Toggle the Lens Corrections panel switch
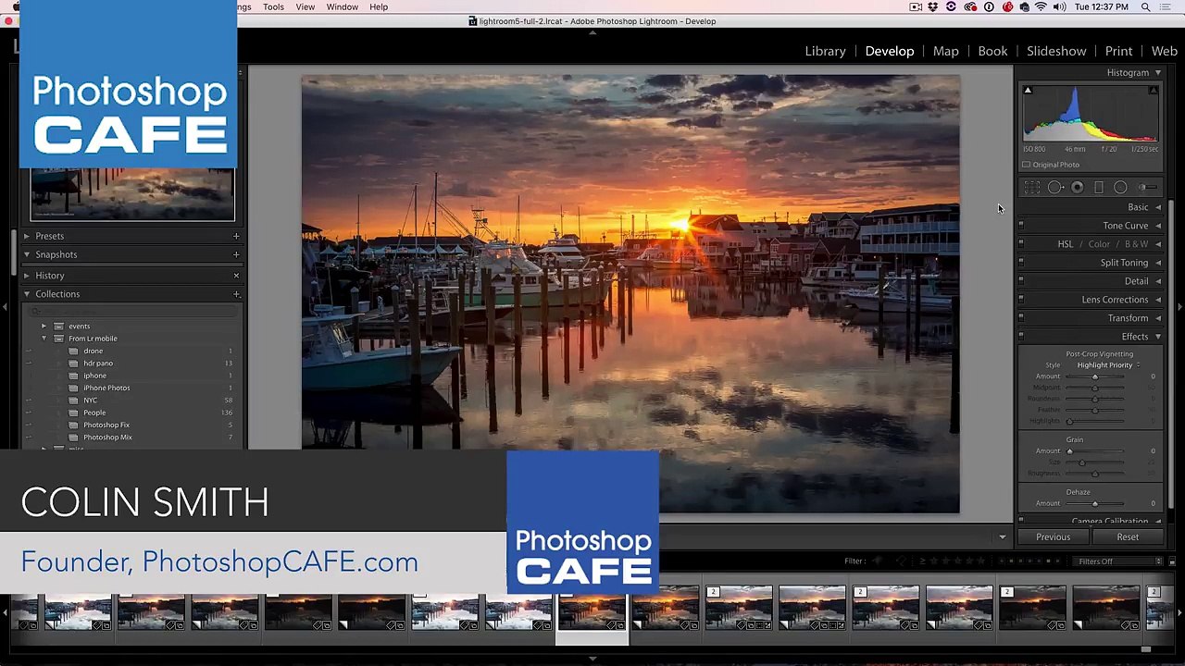The height and width of the screenshot is (666, 1185). 1021,300
